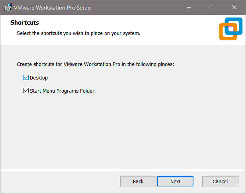Image resolution: width=246 pixels, height=194 pixels.
Task: Click the installer icon in the title bar
Action: pyautogui.click(x=8, y=8)
